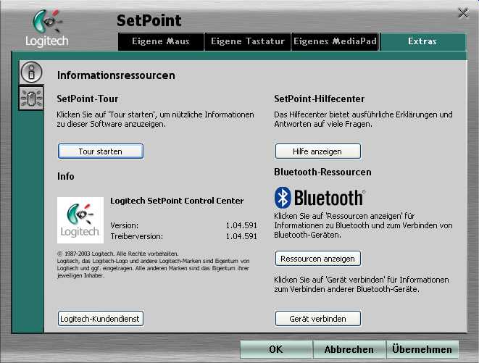Start the tour with Tour starten

click(x=101, y=151)
